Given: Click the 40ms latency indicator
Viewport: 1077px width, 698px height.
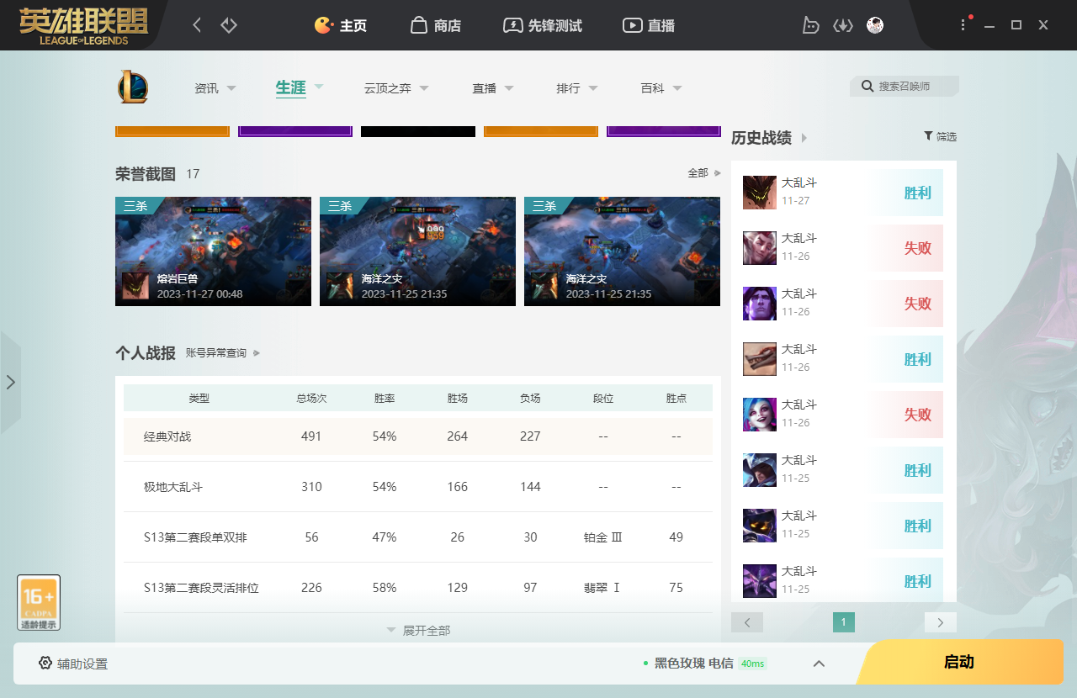Looking at the screenshot, I should (753, 664).
